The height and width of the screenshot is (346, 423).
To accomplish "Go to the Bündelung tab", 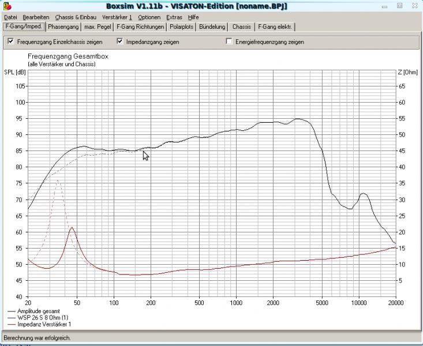I will tap(212, 27).
